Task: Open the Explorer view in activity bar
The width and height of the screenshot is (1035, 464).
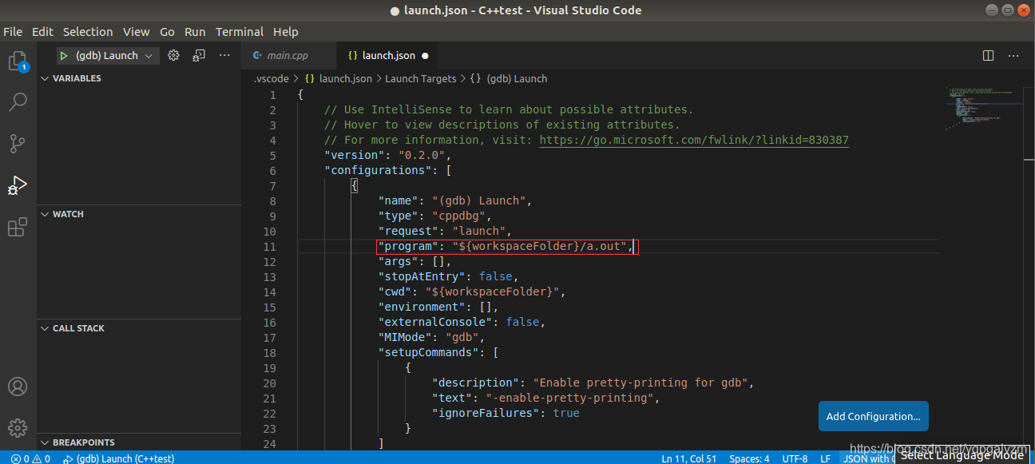Action: pyautogui.click(x=18, y=61)
